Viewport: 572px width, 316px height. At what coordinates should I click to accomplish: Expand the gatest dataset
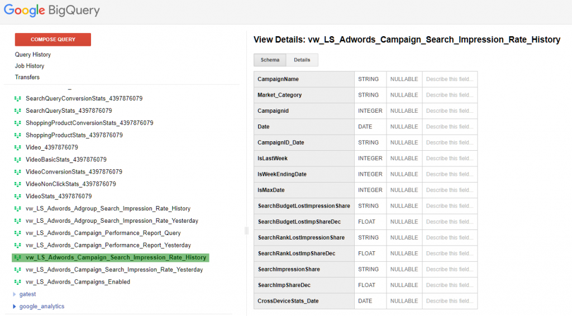click(x=14, y=294)
